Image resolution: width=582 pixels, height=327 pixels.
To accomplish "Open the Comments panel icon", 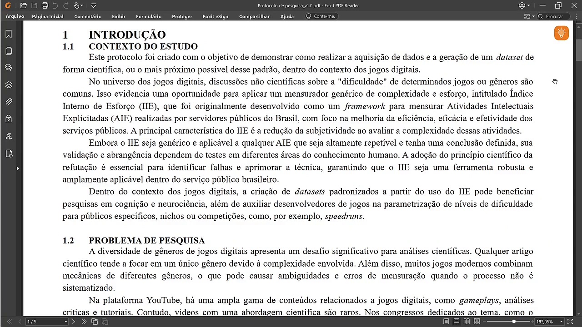I will point(9,68).
